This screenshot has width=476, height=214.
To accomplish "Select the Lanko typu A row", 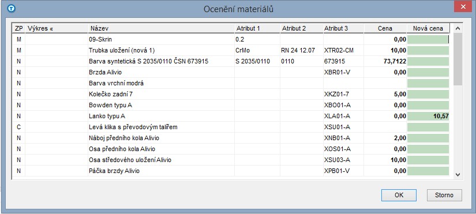I will click(107, 117).
